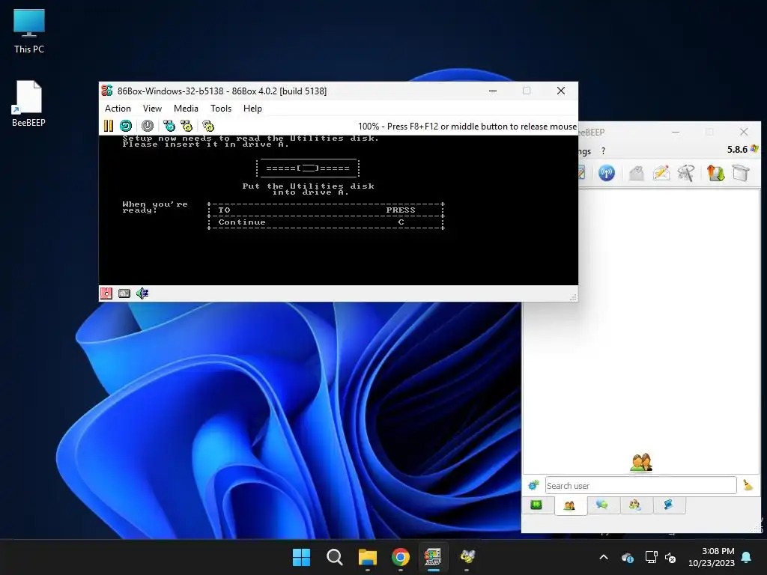
Task: Switch to the blue scroll history tab
Action: click(668, 505)
